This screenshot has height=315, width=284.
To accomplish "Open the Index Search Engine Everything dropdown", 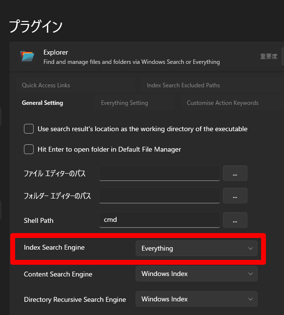I will point(197,248).
